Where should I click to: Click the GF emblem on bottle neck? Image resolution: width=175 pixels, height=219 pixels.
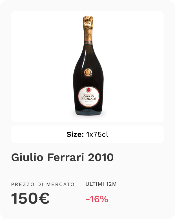[x=88, y=35]
